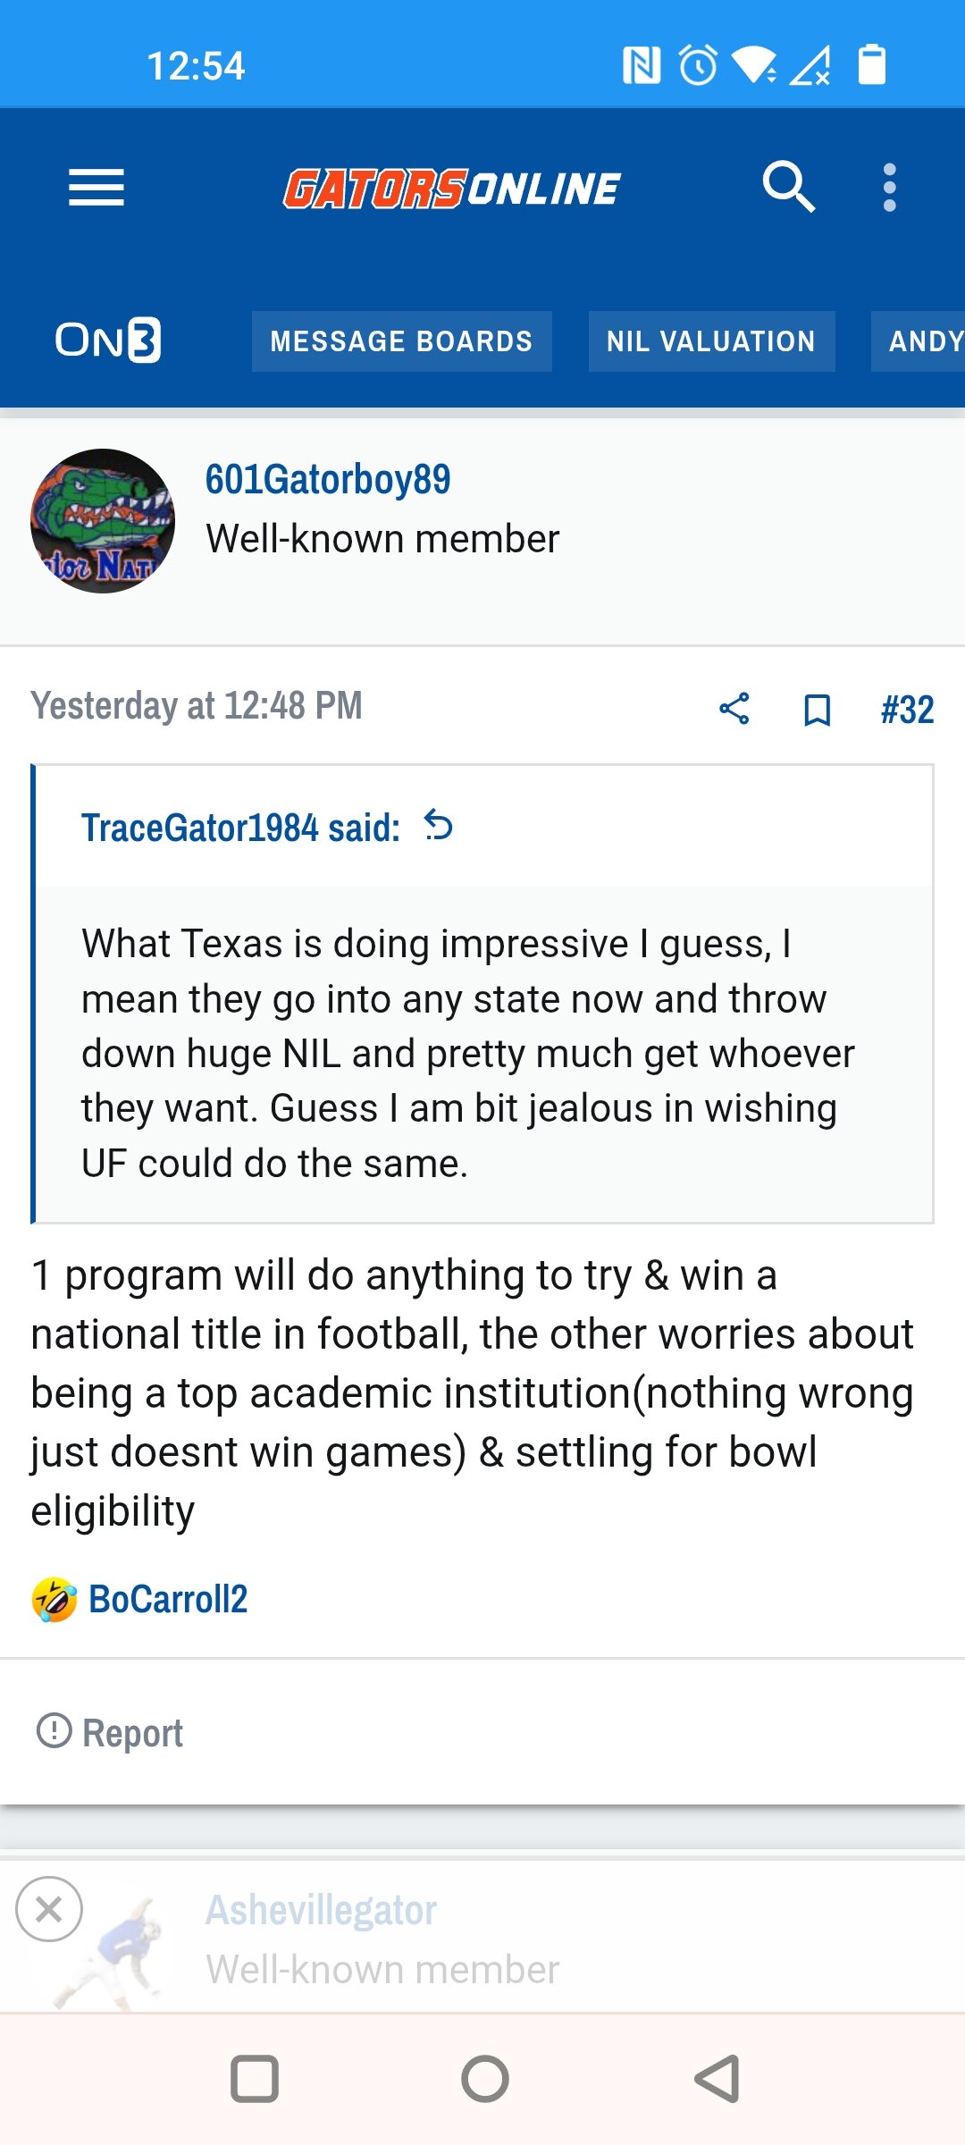The width and height of the screenshot is (965, 2145).
Task: Toggle bookmark on this post
Action: (x=817, y=710)
